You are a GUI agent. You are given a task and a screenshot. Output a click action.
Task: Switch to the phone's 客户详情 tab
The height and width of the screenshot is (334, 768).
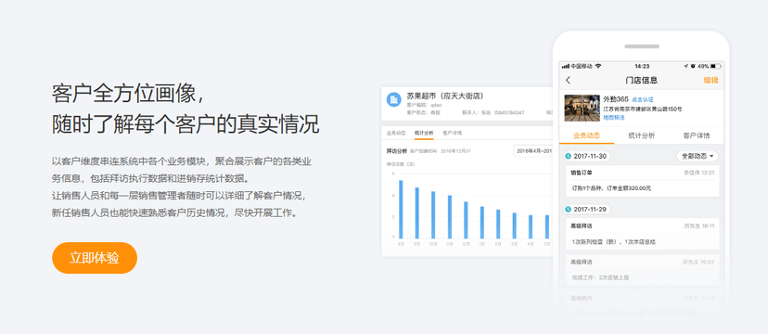click(696, 135)
